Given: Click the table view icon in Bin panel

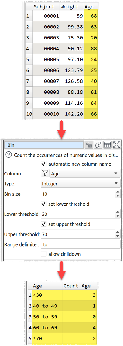Looking at the screenshot, I should [107, 145].
